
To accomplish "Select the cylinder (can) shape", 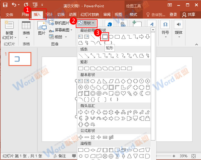I will coord(148,87).
